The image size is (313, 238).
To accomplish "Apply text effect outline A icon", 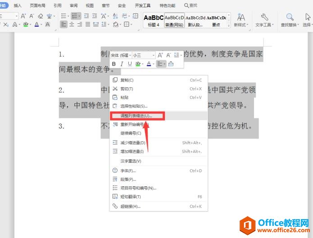I will click(15, 25).
